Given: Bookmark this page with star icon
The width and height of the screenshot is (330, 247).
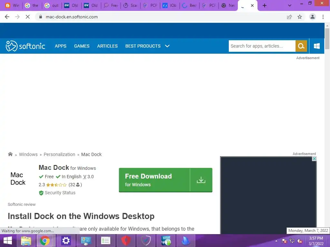Looking at the screenshot, I should [x=300, y=17].
